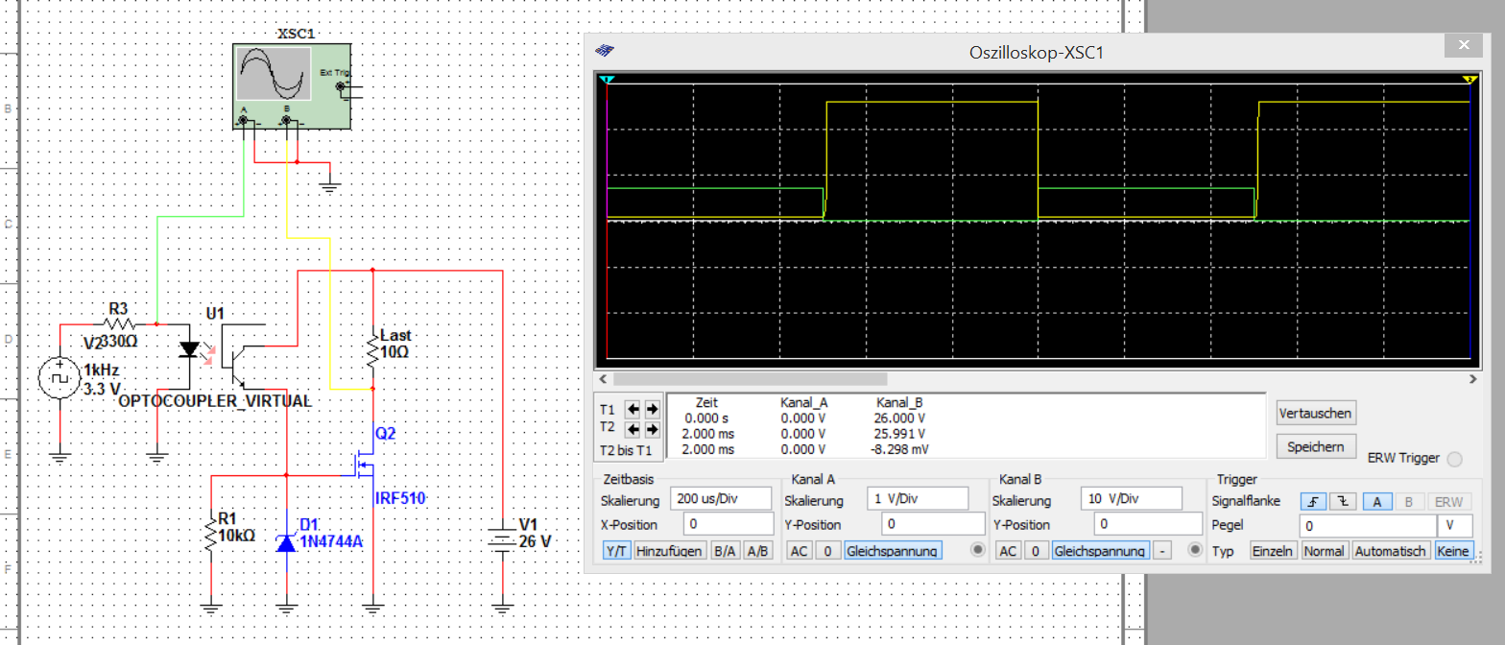Click the oscilloscope window title icon
The height and width of the screenshot is (645, 1505).
[605, 51]
